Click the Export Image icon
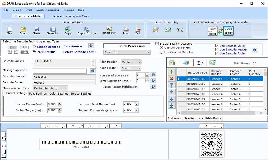This screenshot has width=268, height=160. [87, 29]
